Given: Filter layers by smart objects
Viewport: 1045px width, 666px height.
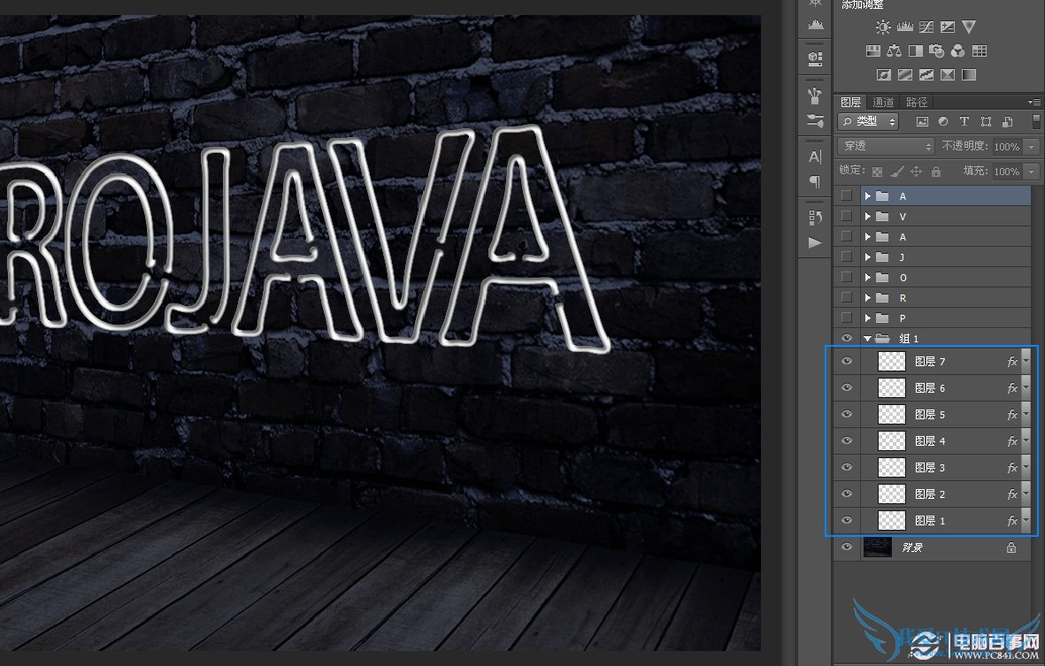Looking at the screenshot, I should pos(1007,121).
